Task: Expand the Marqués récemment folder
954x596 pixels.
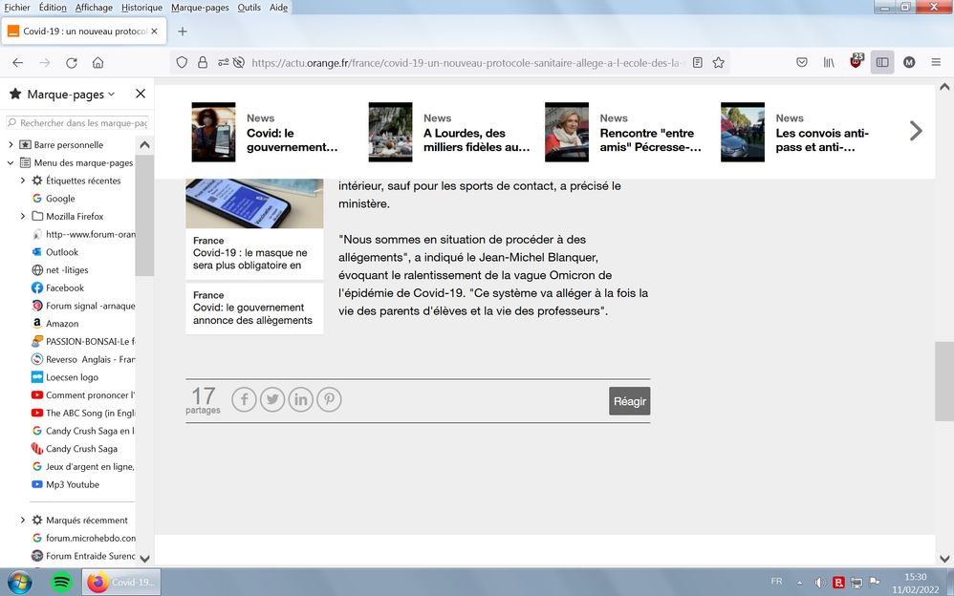Action: click(x=23, y=521)
